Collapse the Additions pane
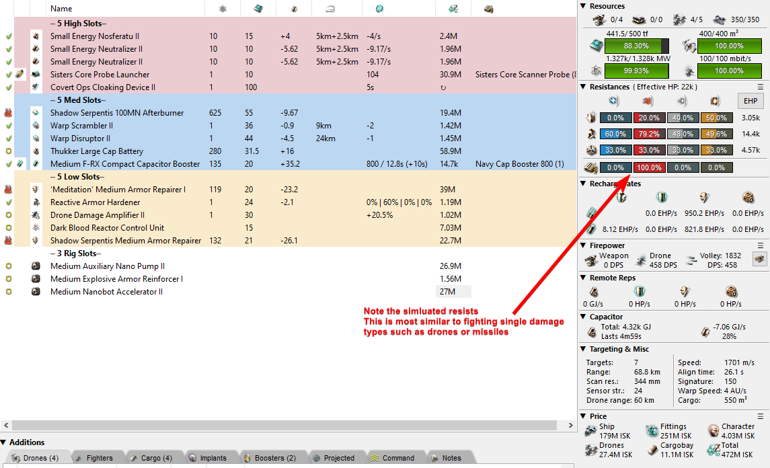 pos(4,442)
